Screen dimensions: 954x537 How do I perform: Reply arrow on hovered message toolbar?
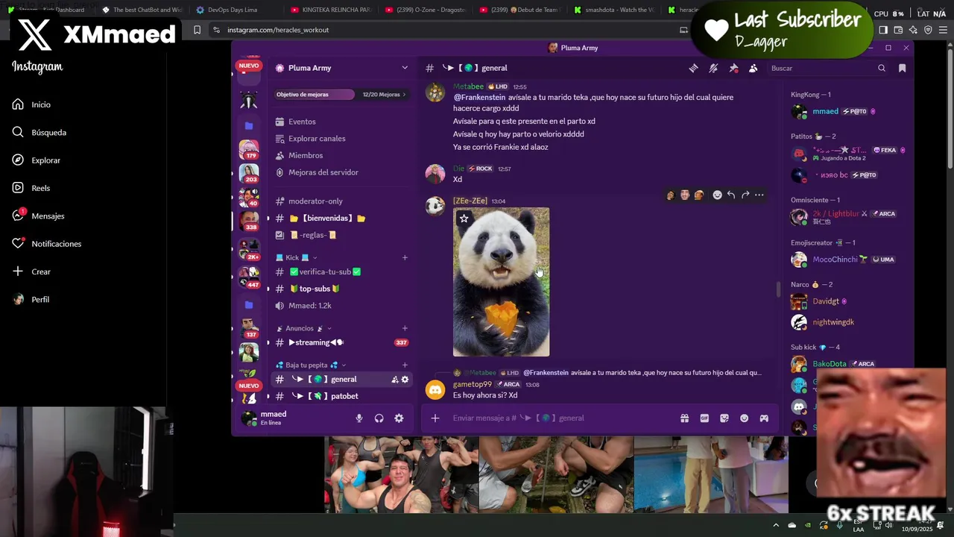tap(731, 195)
